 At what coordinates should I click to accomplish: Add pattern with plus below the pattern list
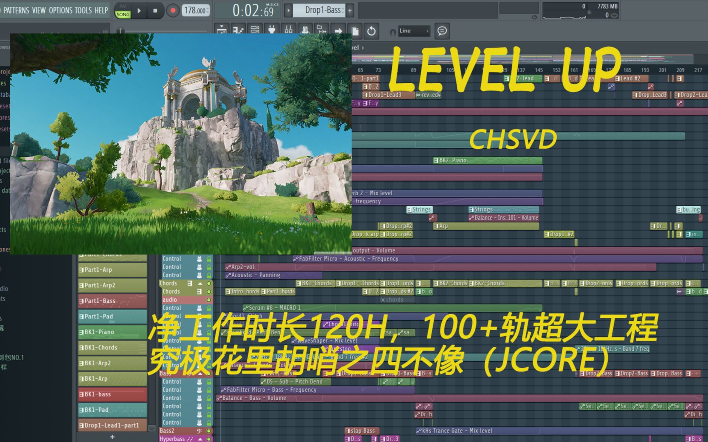coord(112,437)
